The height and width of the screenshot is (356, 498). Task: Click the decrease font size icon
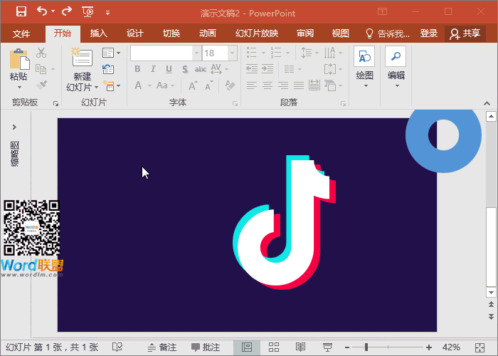coord(209,86)
